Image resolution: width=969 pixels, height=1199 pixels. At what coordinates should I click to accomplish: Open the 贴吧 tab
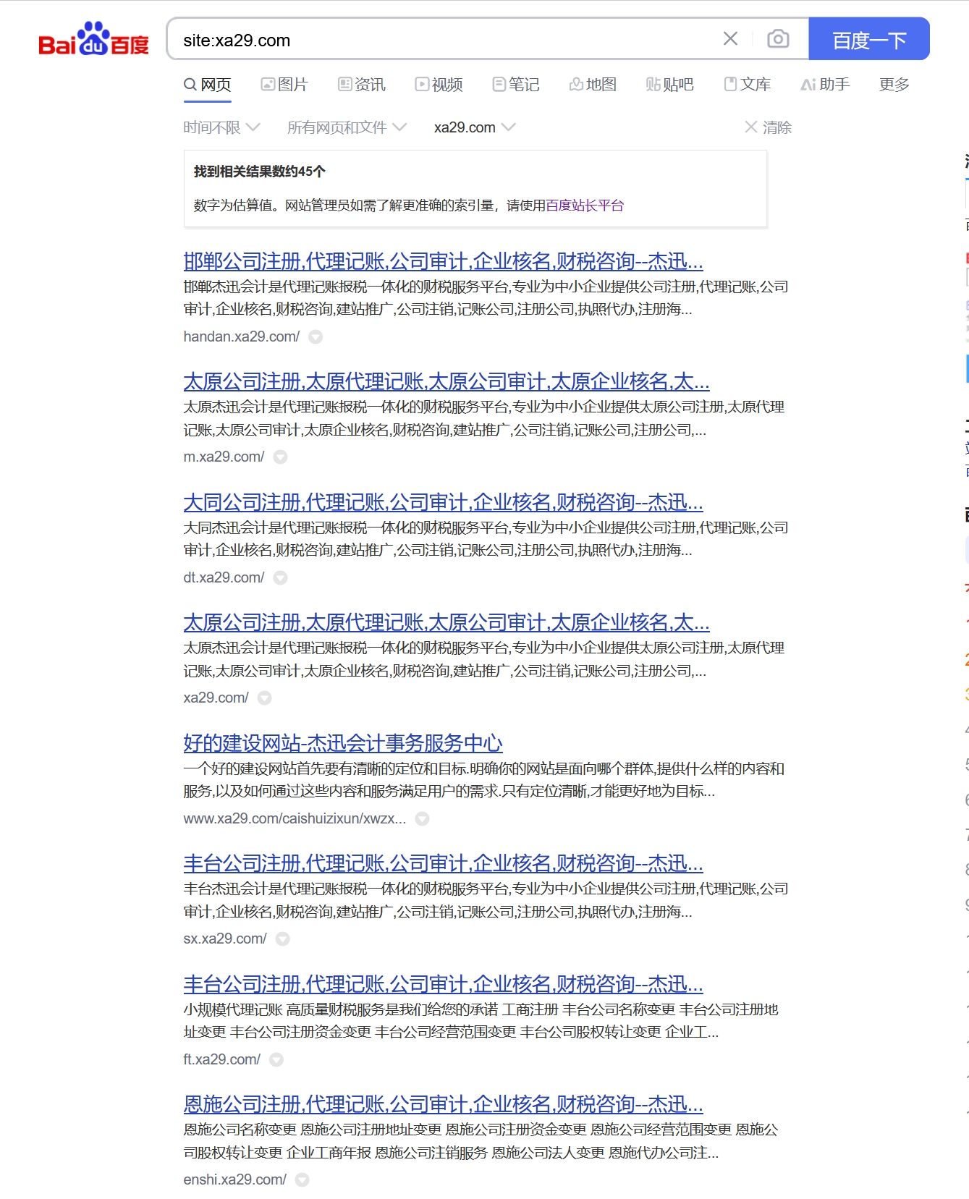tap(669, 85)
